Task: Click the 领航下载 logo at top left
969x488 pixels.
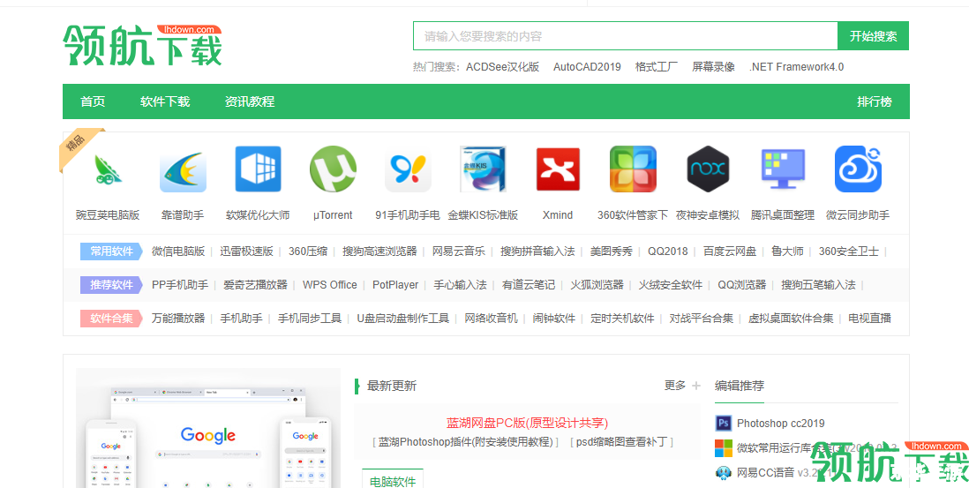Action: [142, 45]
